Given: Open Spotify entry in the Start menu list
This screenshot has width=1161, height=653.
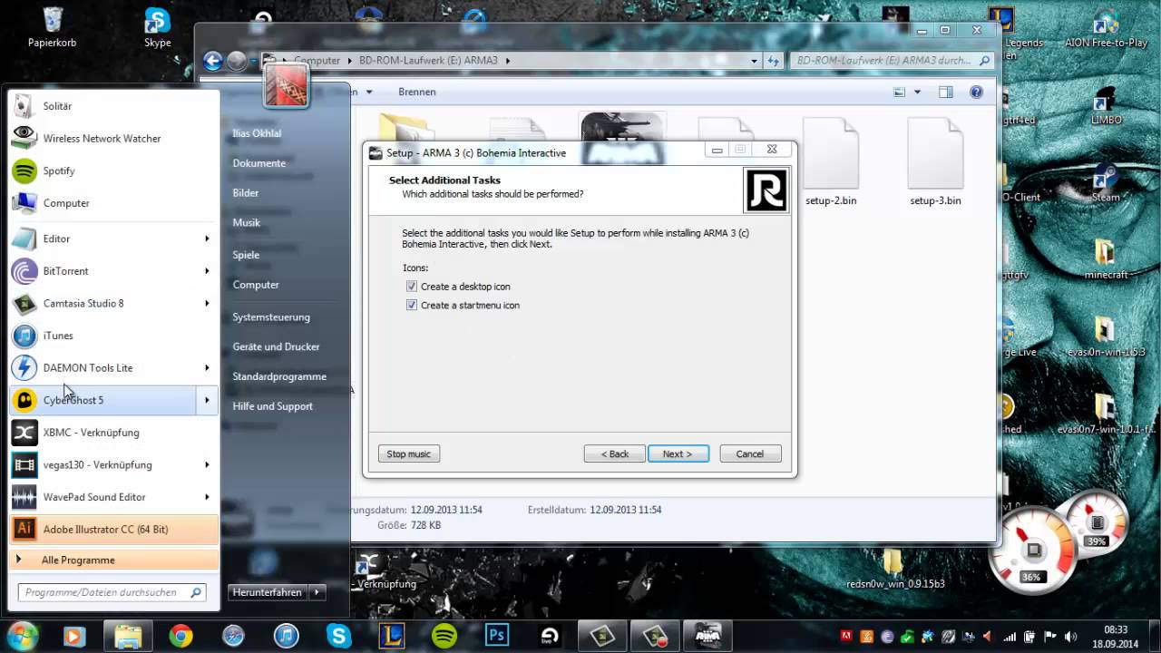Looking at the screenshot, I should click(113, 171).
